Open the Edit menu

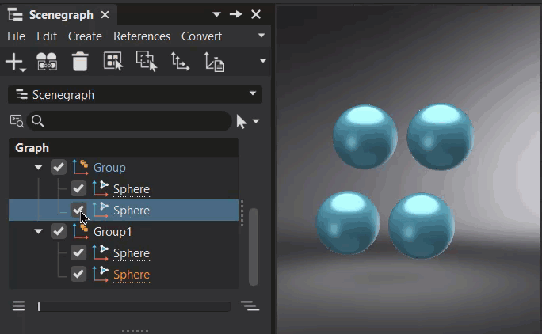tap(47, 36)
